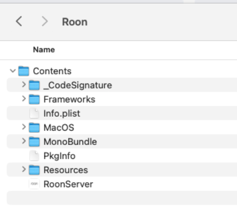Expand the MacOS folder chevron
237x217 pixels.
coord(24,127)
